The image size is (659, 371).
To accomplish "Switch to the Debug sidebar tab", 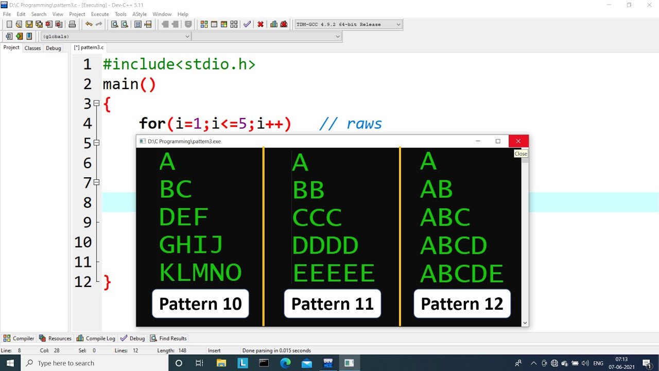I will click(x=54, y=48).
